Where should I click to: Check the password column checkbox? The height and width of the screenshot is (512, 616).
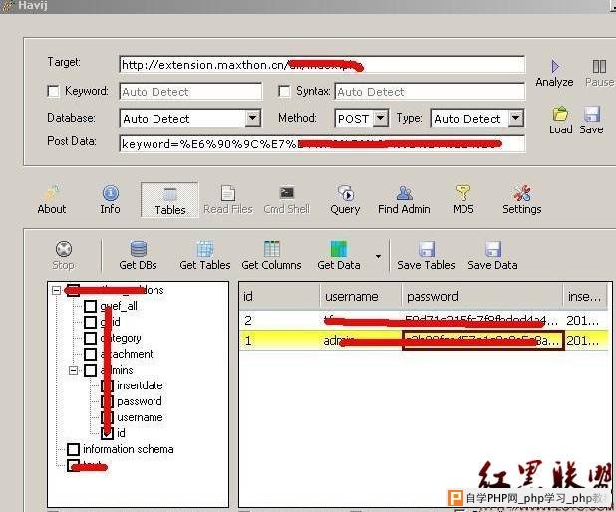pos(107,401)
